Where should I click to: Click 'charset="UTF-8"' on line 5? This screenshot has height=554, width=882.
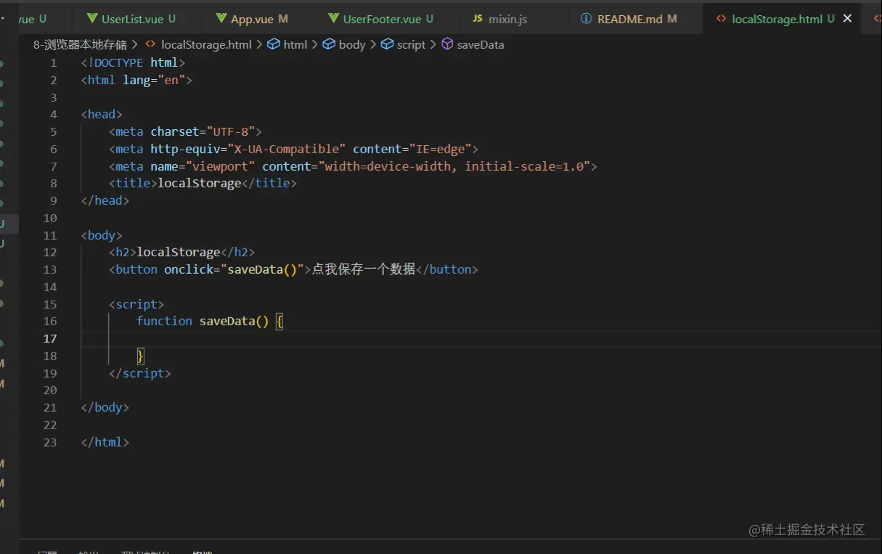click(x=203, y=131)
